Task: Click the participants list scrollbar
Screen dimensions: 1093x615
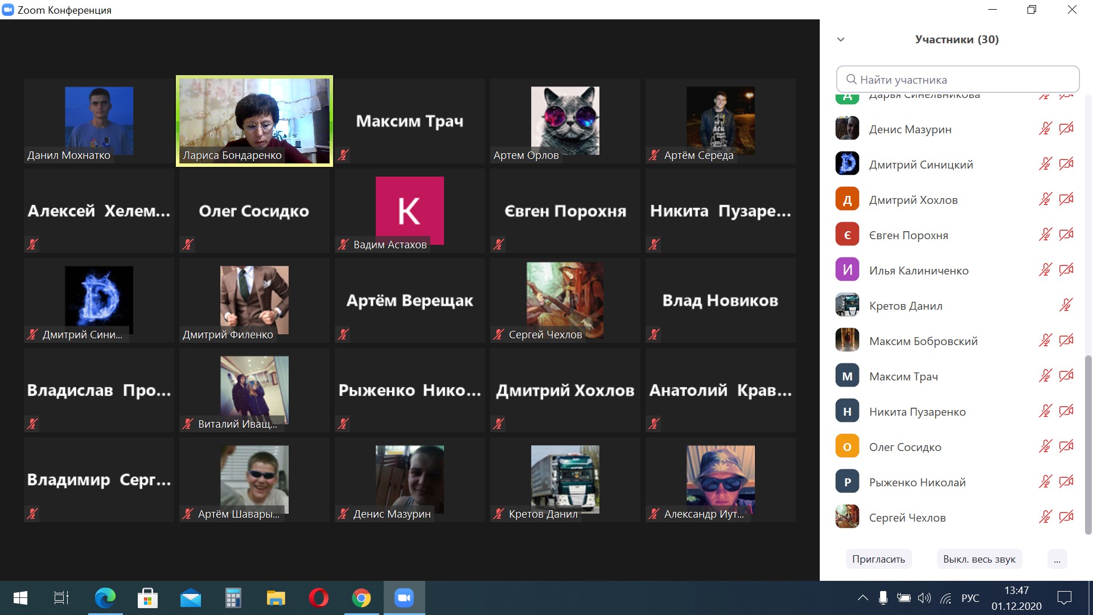Action: pos(1088,444)
